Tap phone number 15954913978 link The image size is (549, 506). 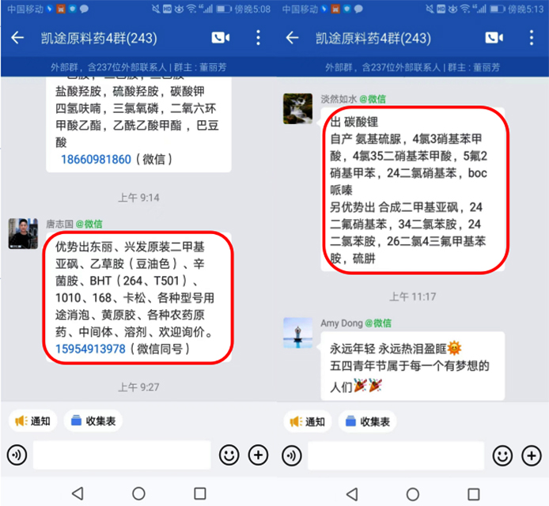point(90,349)
